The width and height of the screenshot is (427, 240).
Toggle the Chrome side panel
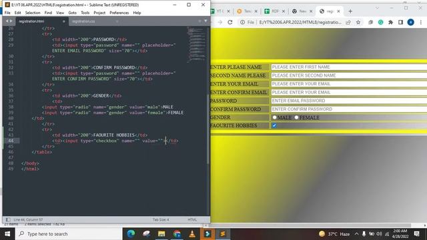400,22
